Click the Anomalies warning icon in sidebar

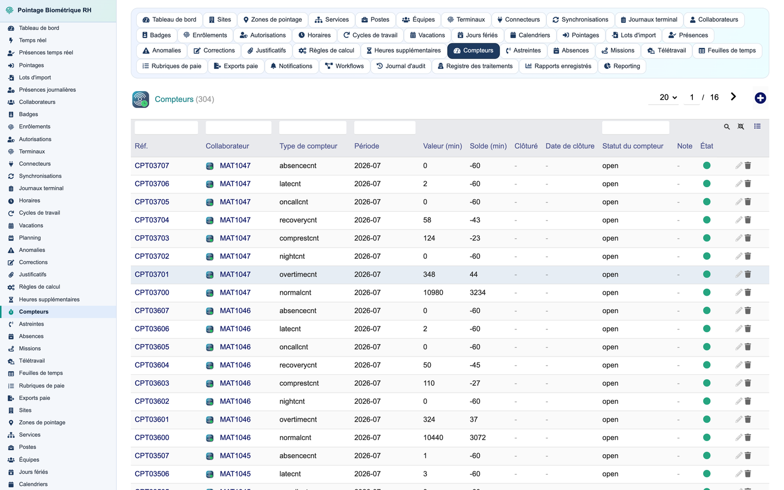pos(11,250)
